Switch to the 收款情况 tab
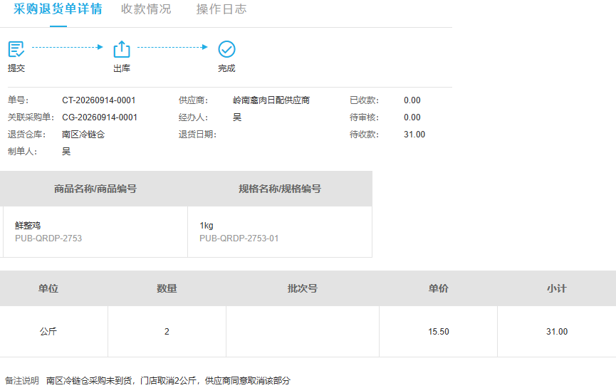The height and width of the screenshot is (388, 616). click(146, 9)
